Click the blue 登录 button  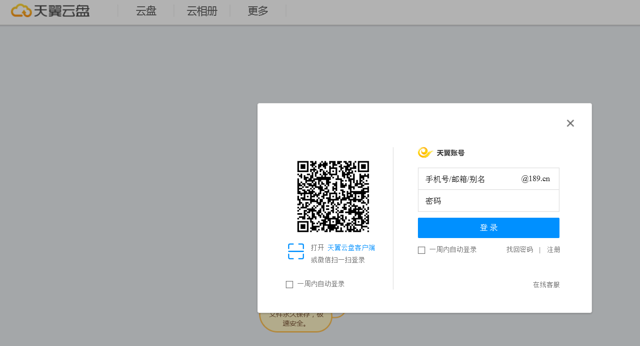coord(488,228)
